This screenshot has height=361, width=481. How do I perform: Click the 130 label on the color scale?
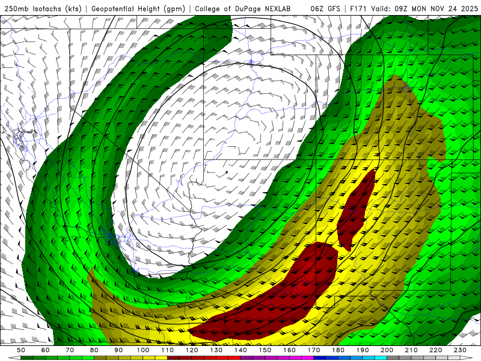[216, 350]
